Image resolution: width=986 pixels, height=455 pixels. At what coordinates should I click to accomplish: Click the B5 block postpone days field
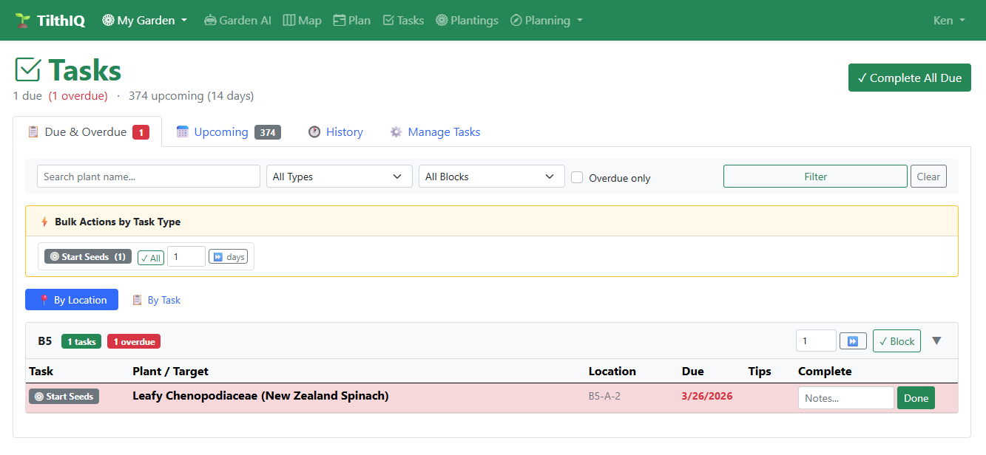(x=816, y=341)
